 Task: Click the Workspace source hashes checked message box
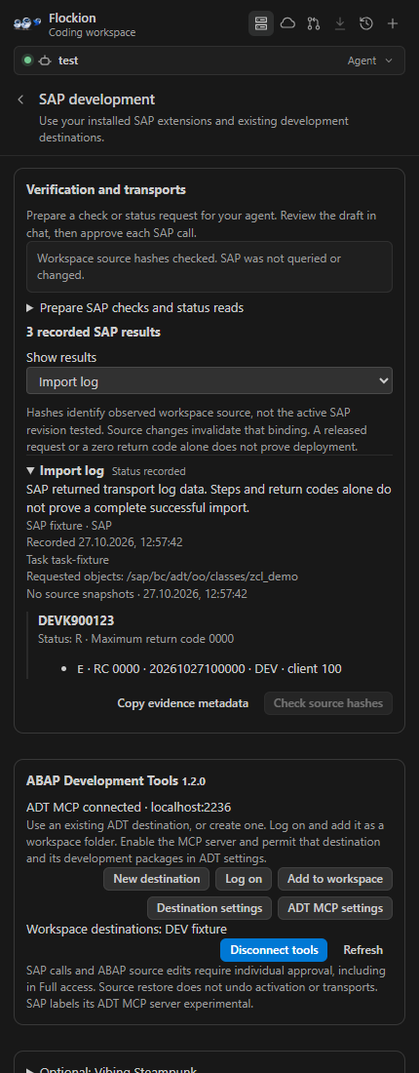tap(209, 267)
